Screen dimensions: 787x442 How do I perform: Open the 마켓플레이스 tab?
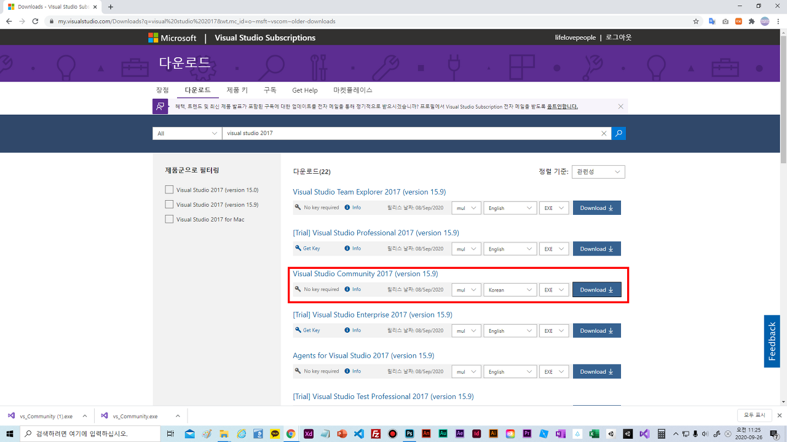pyautogui.click(x=353, y=90)
